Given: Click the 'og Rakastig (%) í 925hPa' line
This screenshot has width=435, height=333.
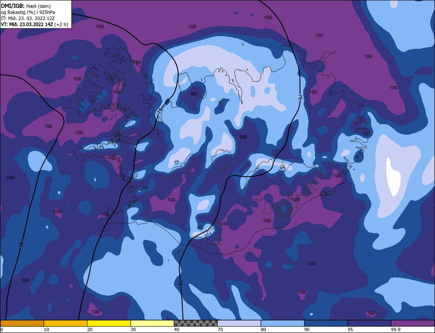Looking at the screenshot, I should 28,12.
